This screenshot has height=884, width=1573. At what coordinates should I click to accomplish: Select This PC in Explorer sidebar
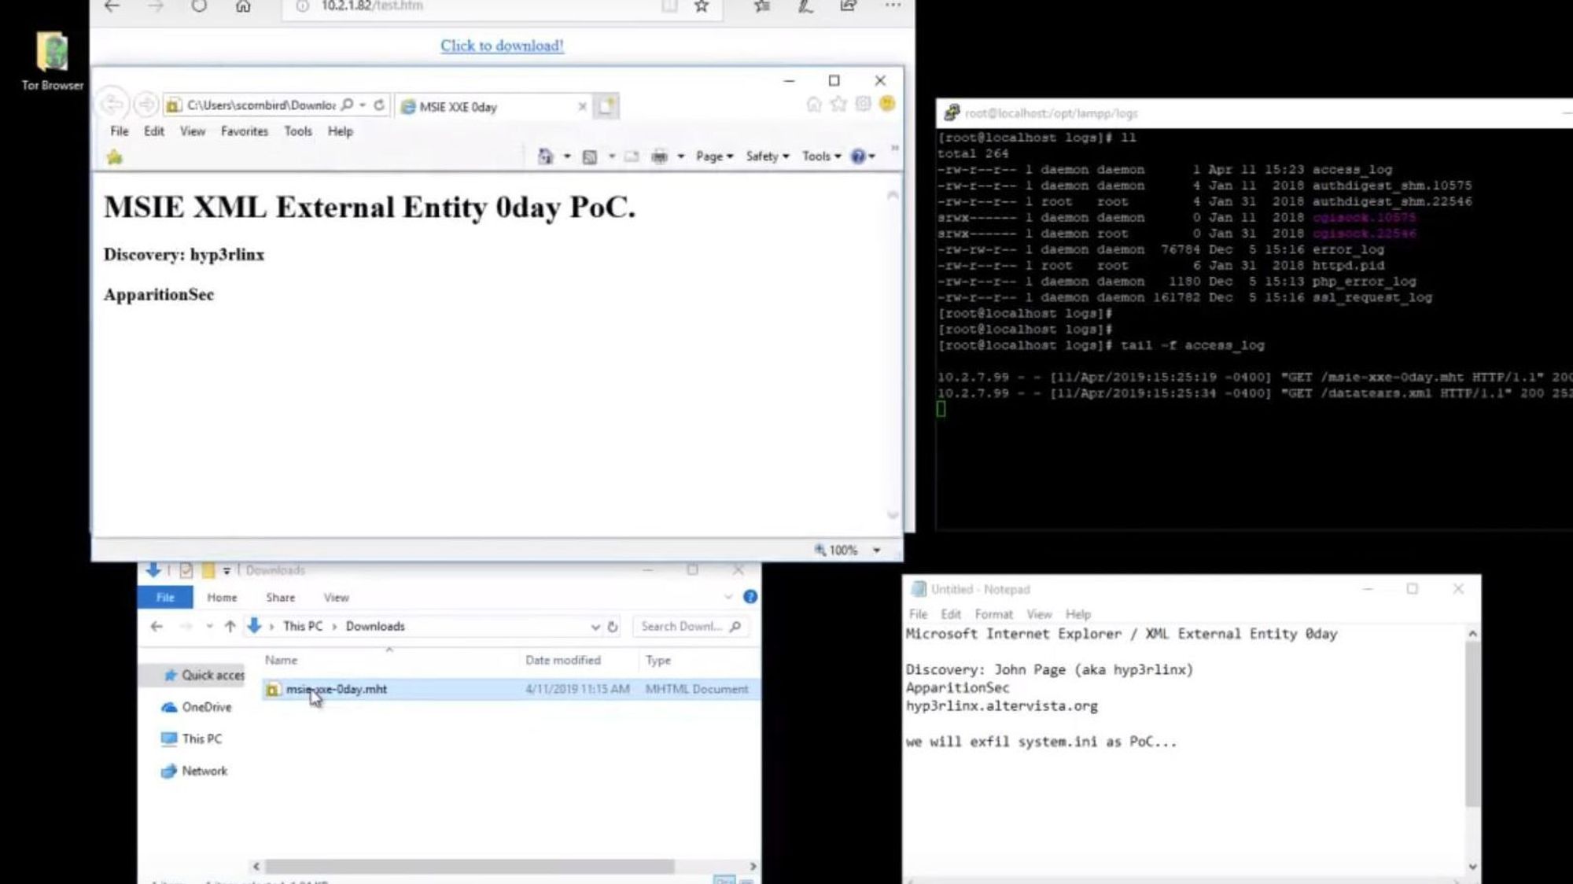(191, 739)
